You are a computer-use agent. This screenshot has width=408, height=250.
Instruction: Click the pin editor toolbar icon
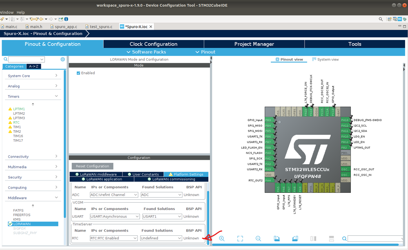(60, 19)
